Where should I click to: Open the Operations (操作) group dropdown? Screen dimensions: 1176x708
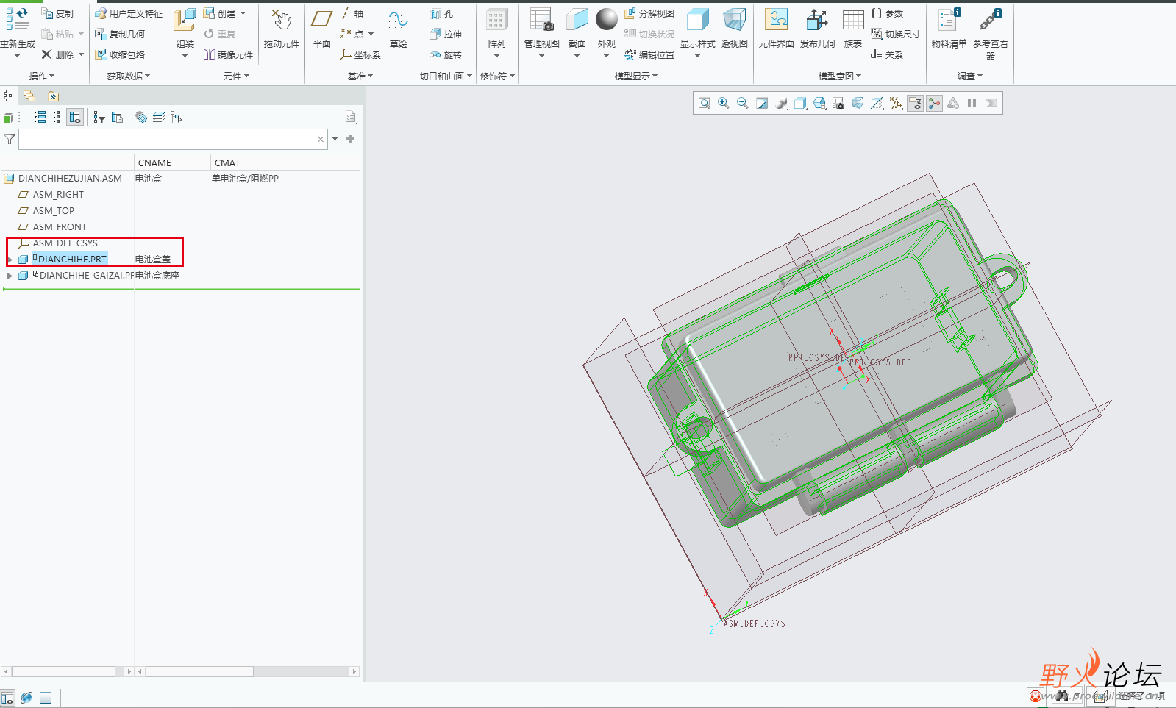point(42,76)
